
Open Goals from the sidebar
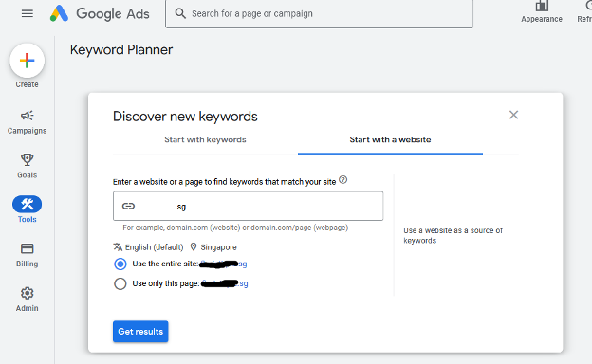28,166
